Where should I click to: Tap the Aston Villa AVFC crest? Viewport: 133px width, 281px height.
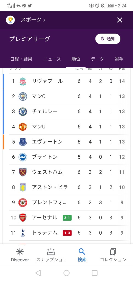pyautogui.click(x=23, y=187)
